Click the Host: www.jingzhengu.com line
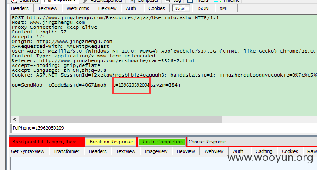Image resolution: width=317 pixels, height=170 pixels. pos(48,23)
